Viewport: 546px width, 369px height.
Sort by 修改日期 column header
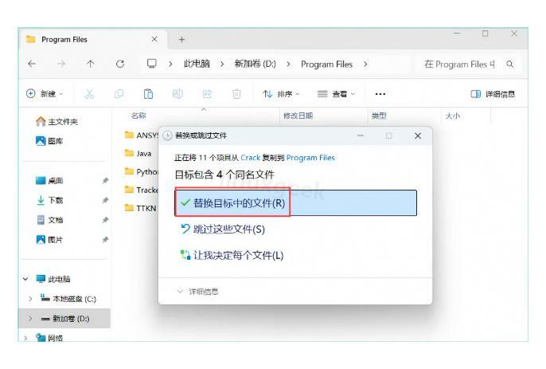pos(298,116)
